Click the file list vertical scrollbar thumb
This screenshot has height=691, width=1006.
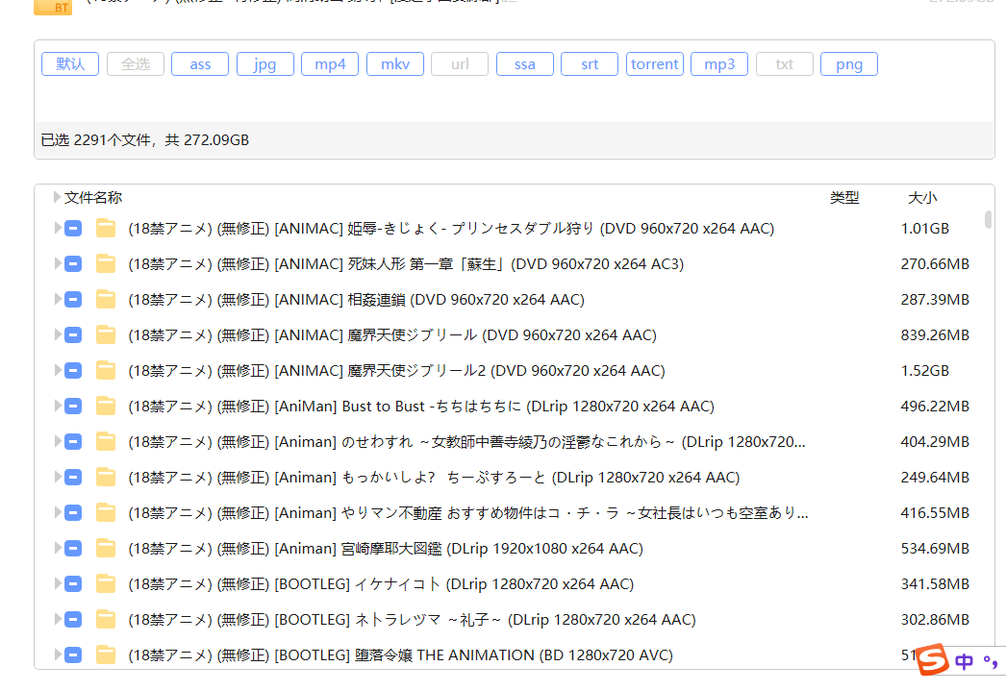click(988, 219)
